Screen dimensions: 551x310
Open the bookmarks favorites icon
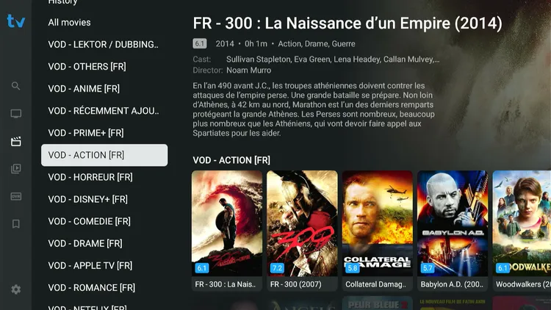click(x=16, y=224)
